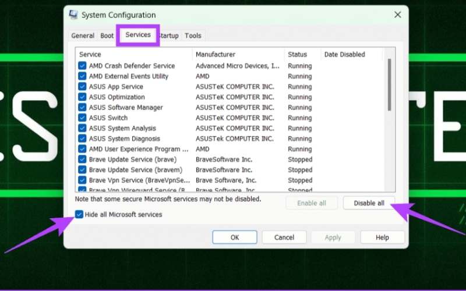466x291 pixels.
Task: Sort by Status column header
Action: [x=302, y=54]
